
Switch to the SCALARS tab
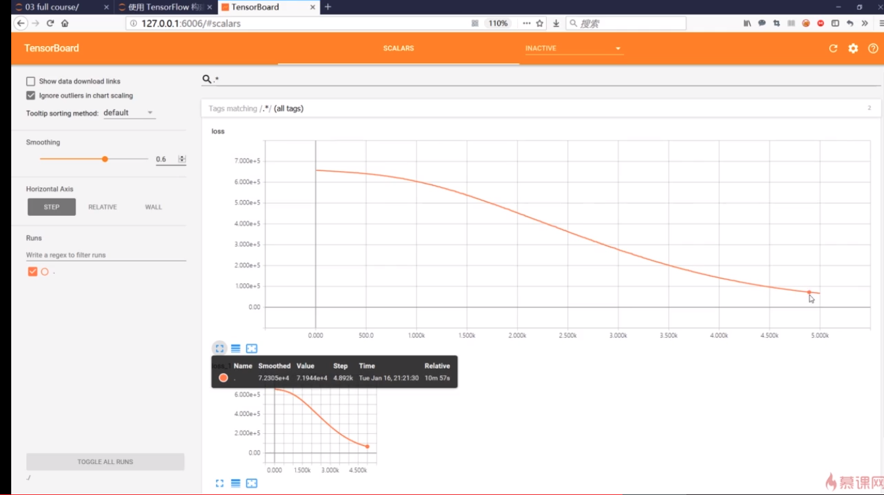[x=399, y=48]
